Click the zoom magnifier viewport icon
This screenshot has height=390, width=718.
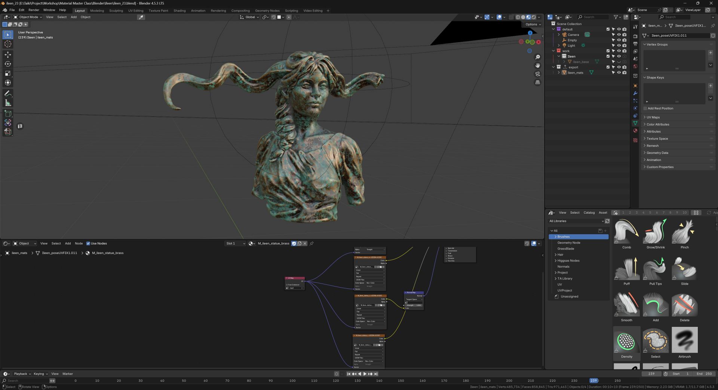pyautogui.click(x=537, y=57)
